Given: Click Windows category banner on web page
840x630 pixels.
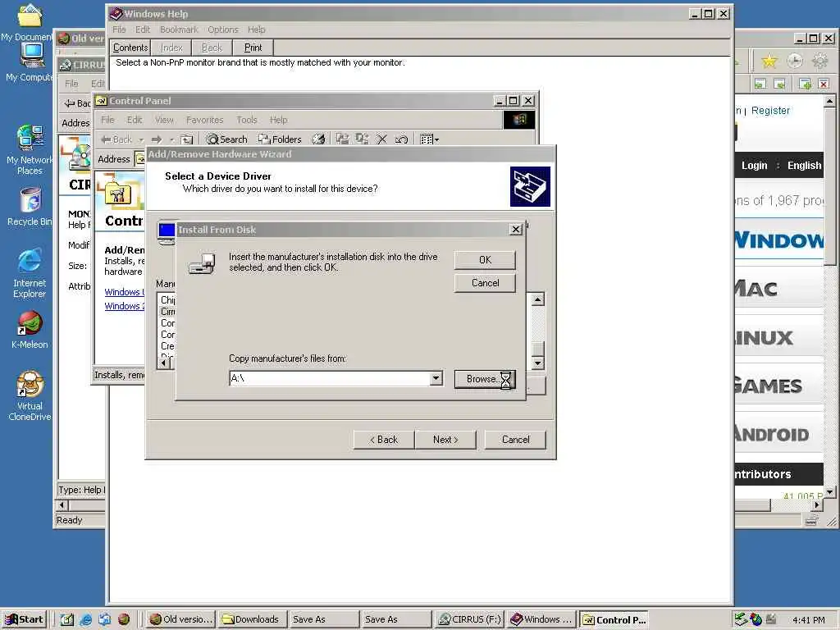Looking at the screenshot, I should pos(779,240).
